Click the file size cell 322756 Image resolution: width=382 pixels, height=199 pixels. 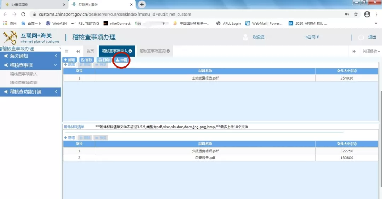pyautogui.click(x=347, y=151)
